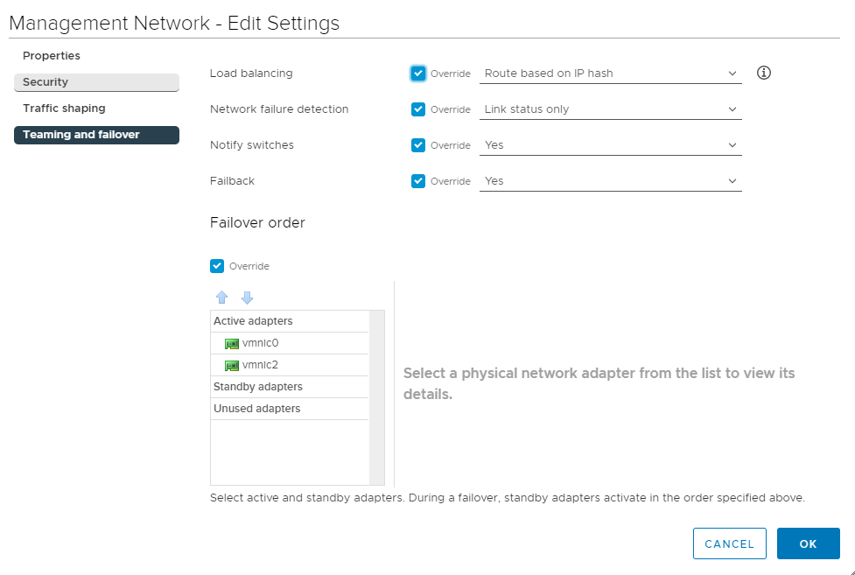Image resolution: width=855 pixels, height=575 pixels.
Task: Expand the Failback Yes dropdown
Action: pos(611,181)
